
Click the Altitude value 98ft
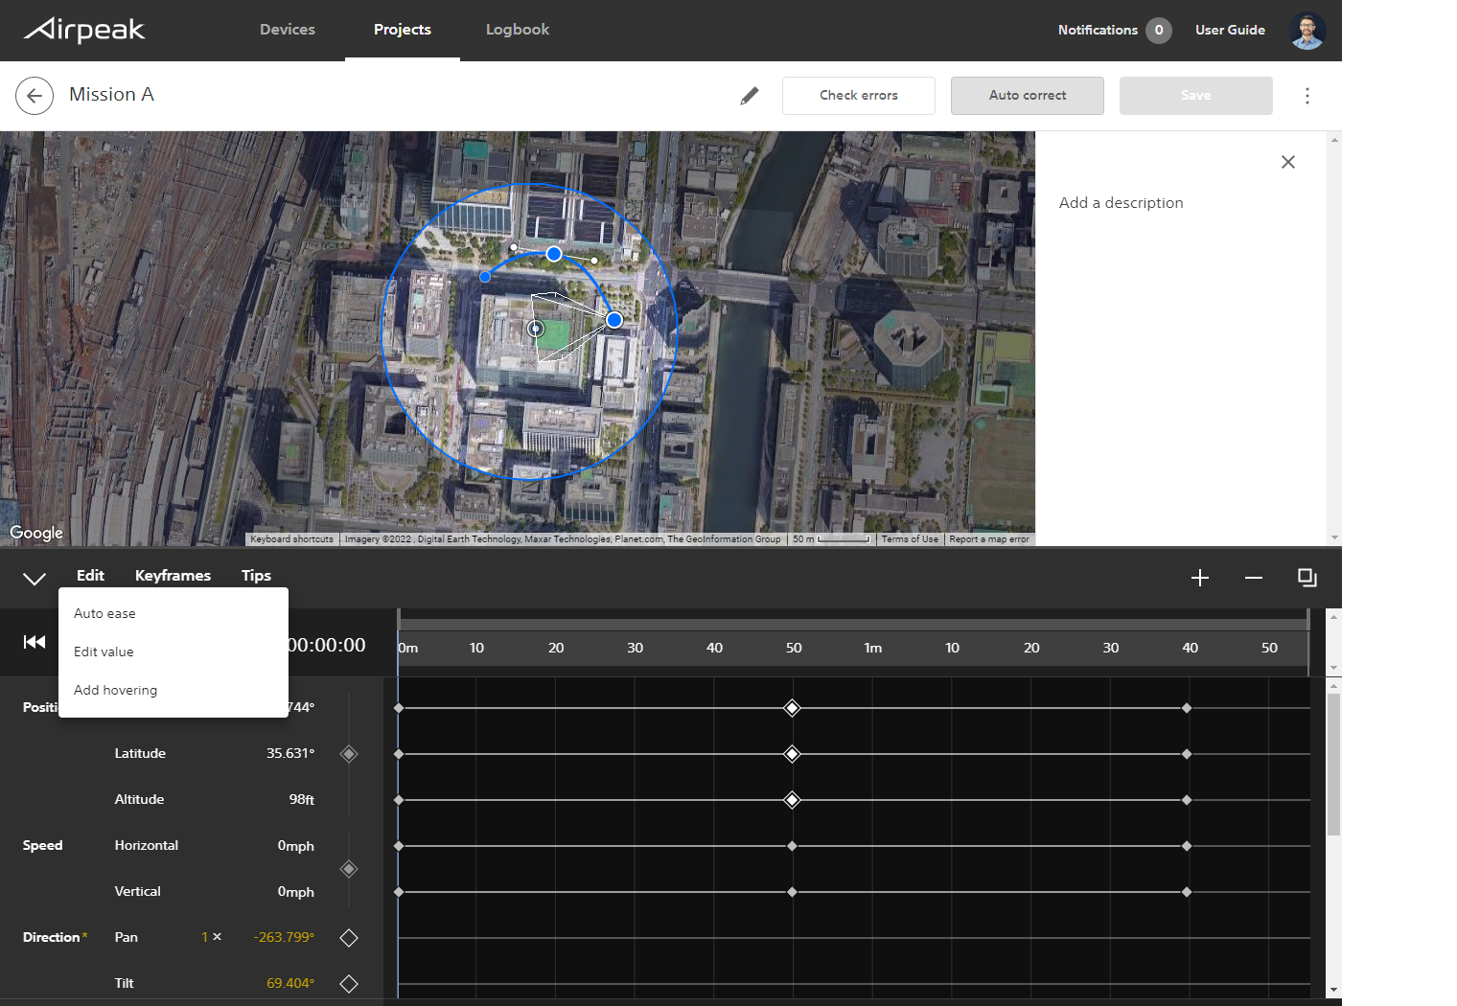(x=302, y=799)
